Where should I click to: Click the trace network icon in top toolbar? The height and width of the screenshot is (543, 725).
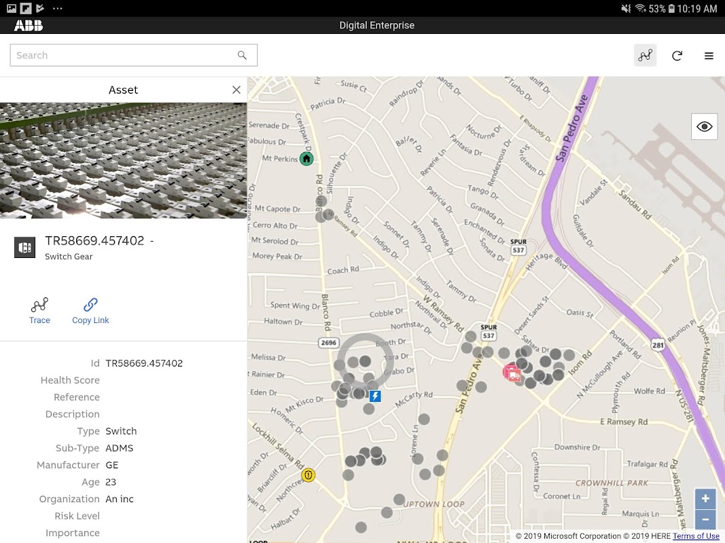pos(645,56)
